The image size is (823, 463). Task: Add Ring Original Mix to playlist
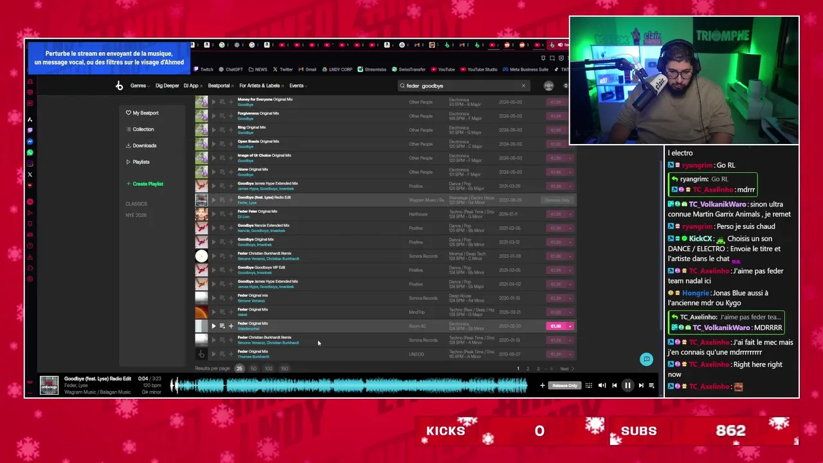[231, 130]
